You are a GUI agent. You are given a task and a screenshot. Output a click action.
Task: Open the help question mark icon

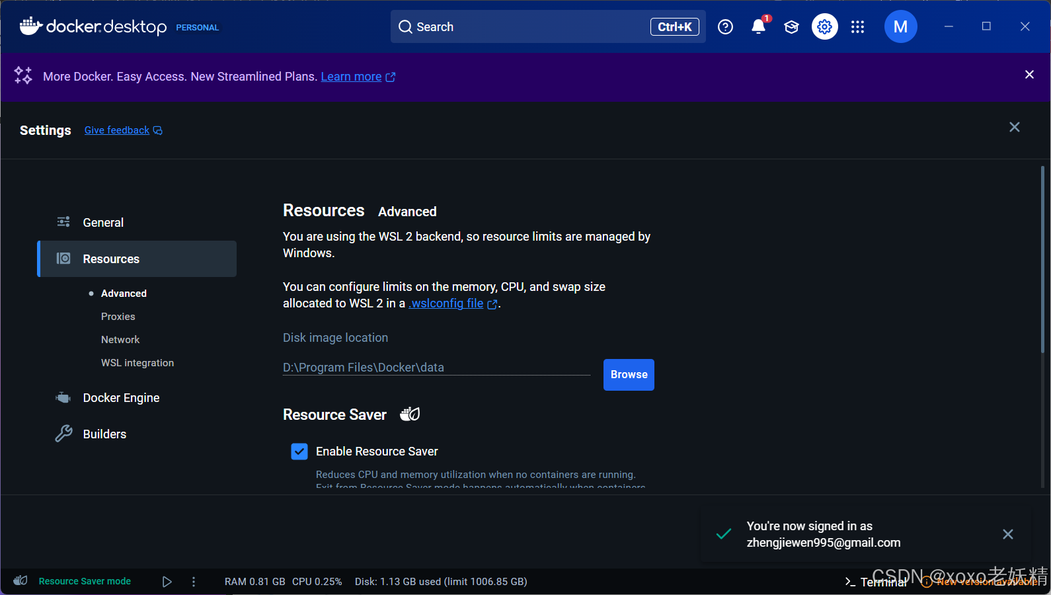pos(725,27)
